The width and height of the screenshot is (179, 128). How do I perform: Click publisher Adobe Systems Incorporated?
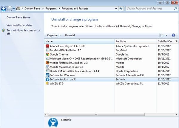[x=132, y=46]
